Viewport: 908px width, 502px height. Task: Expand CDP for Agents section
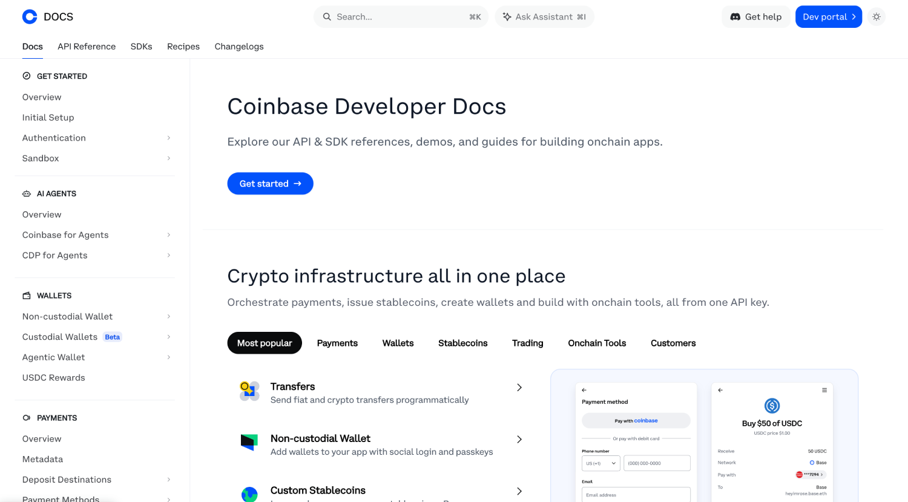click(169, 256)
